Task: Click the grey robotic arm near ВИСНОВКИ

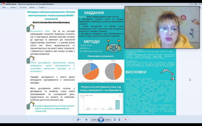Action: click(168, 74)
